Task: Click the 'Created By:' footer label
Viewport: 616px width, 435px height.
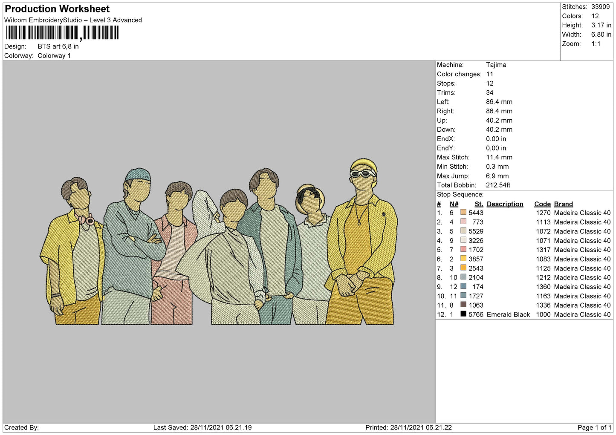Action: click(21, 427)
